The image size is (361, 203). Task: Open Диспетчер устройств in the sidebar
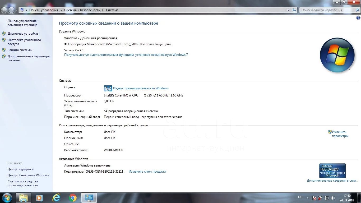pos(23,34)
